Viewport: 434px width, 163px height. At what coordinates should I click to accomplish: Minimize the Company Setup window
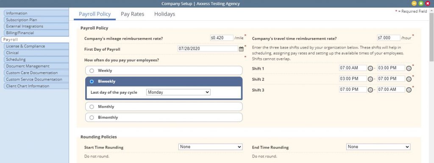[414, 3]
